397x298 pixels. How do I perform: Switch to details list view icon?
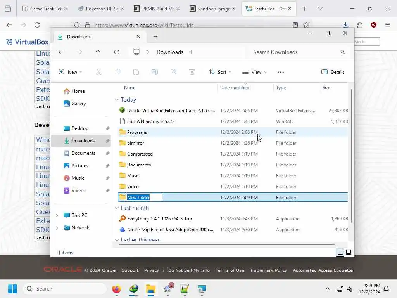(x=340, y=252)
